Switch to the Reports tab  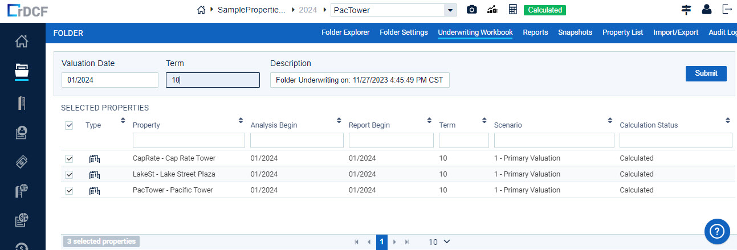(x=535, y=32)
